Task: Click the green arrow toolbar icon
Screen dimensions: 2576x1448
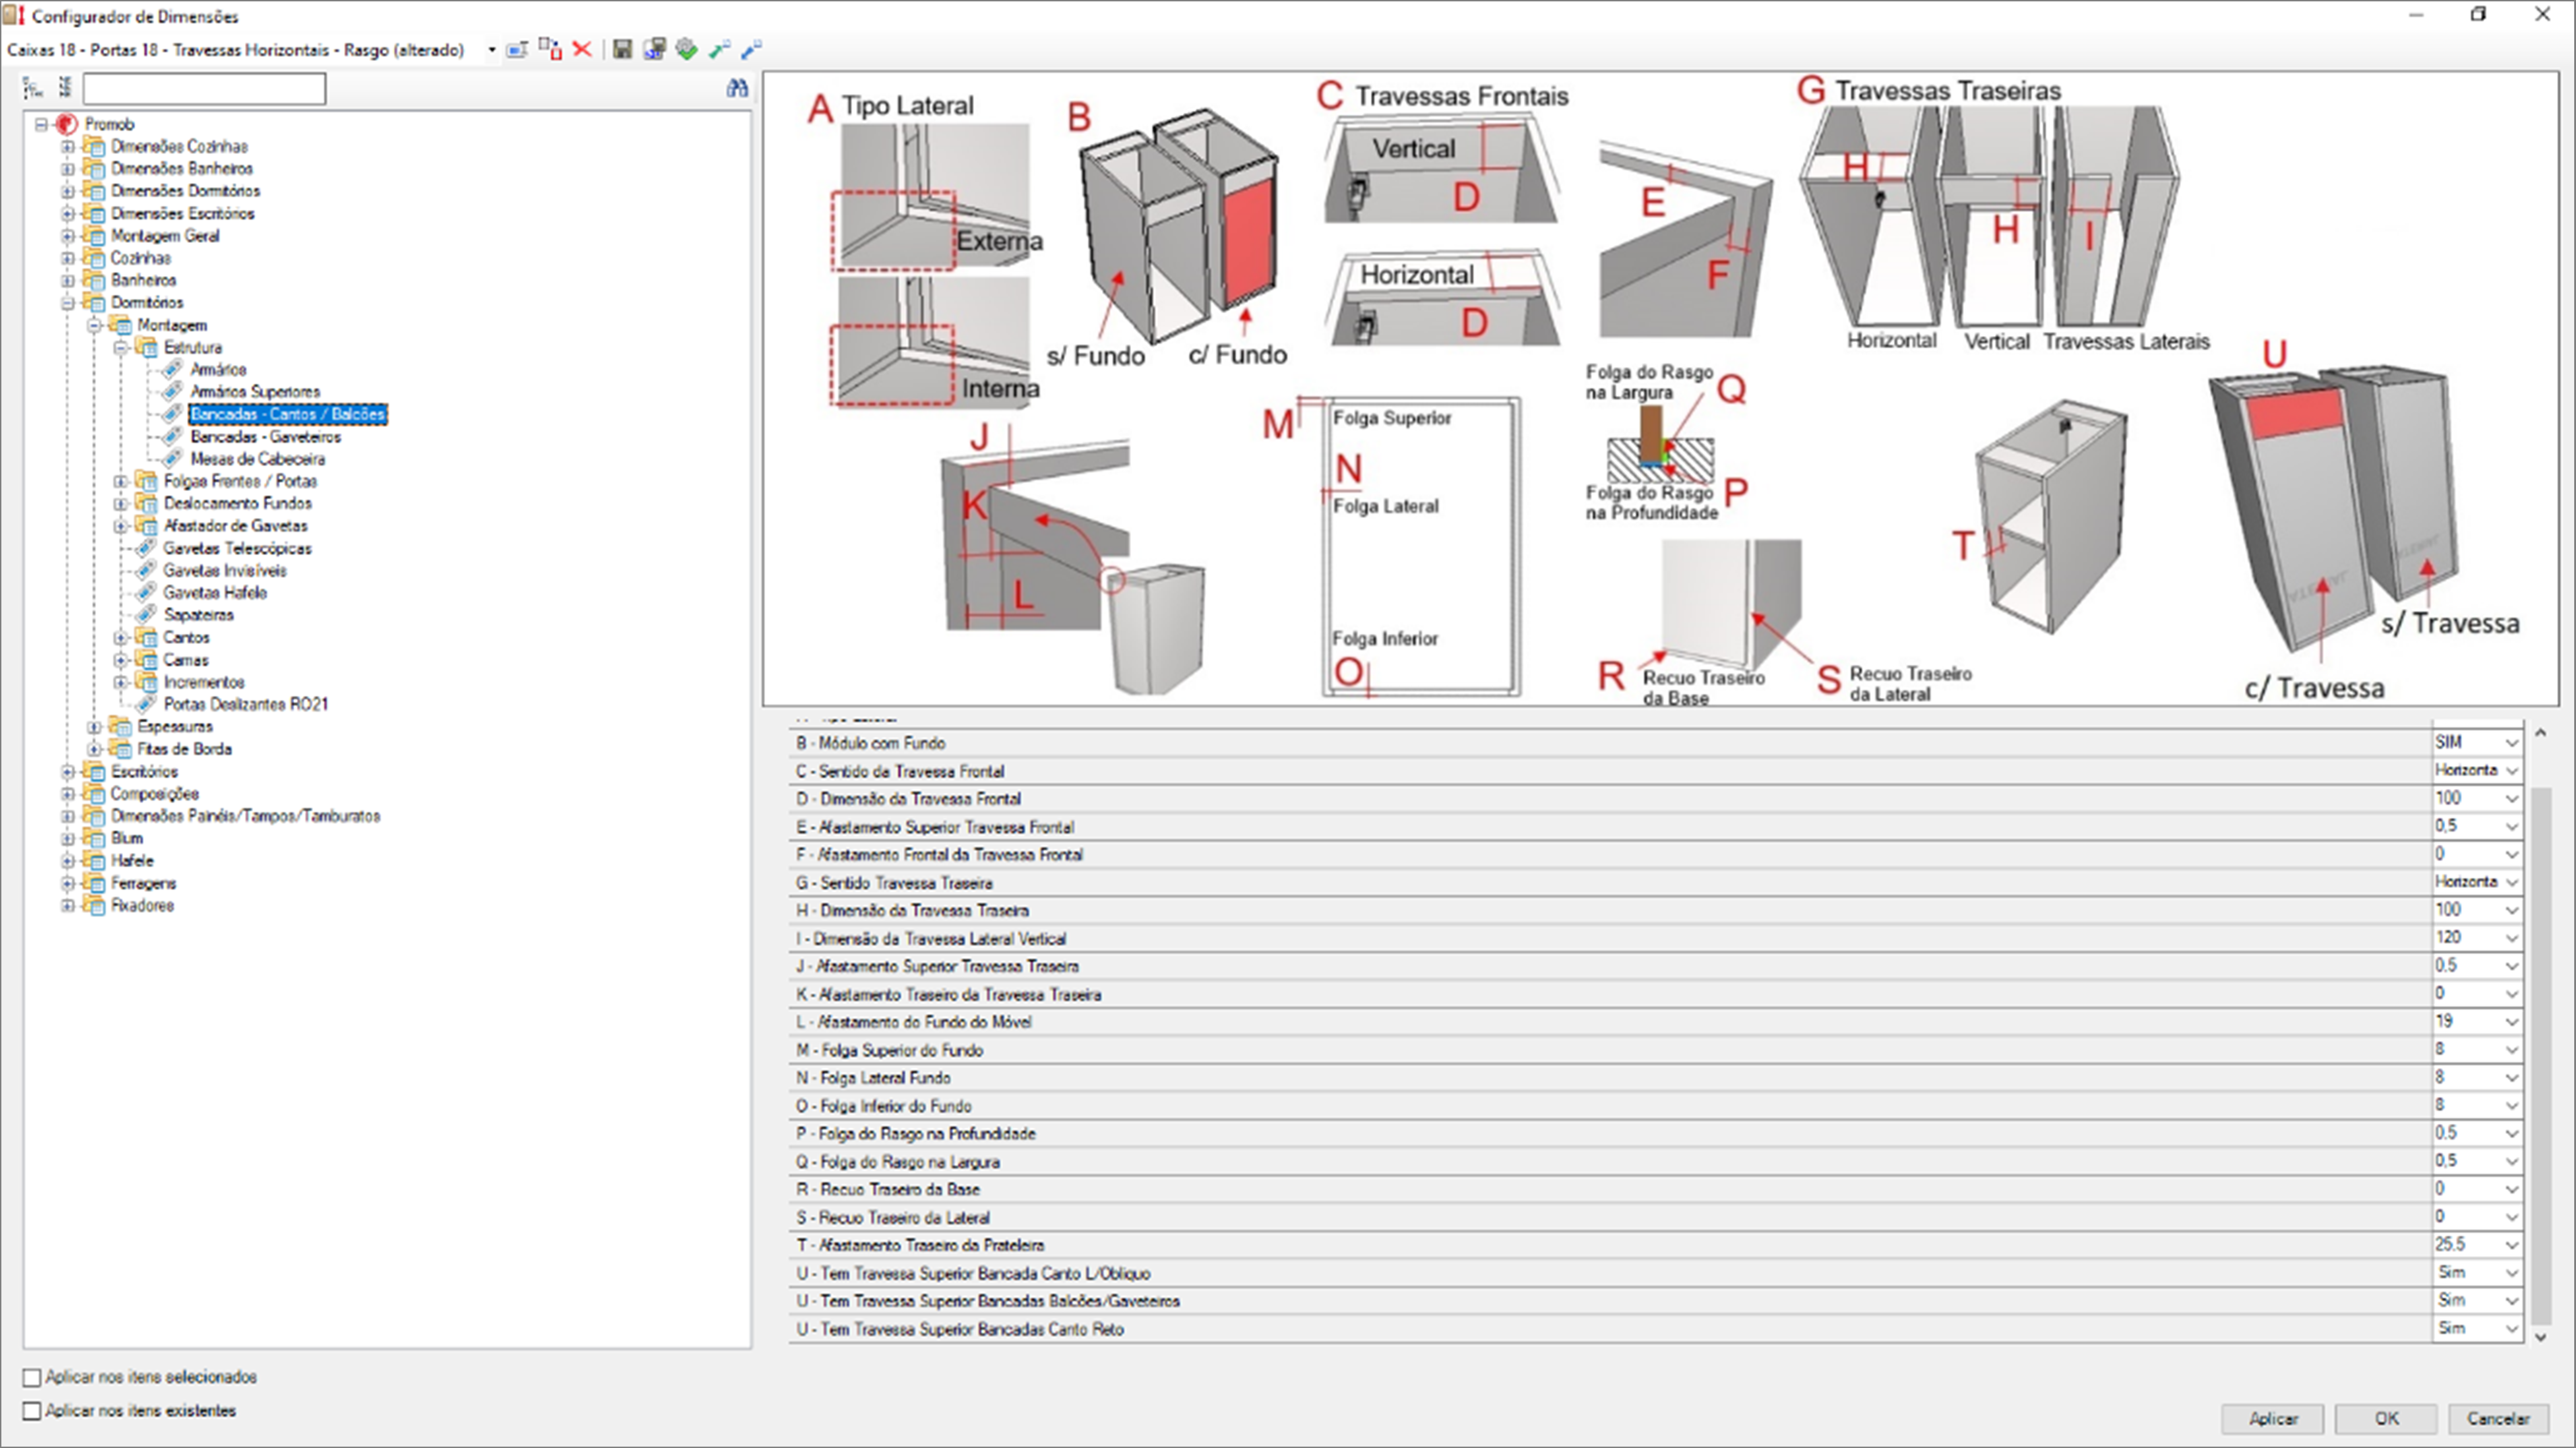Action: 719,49
